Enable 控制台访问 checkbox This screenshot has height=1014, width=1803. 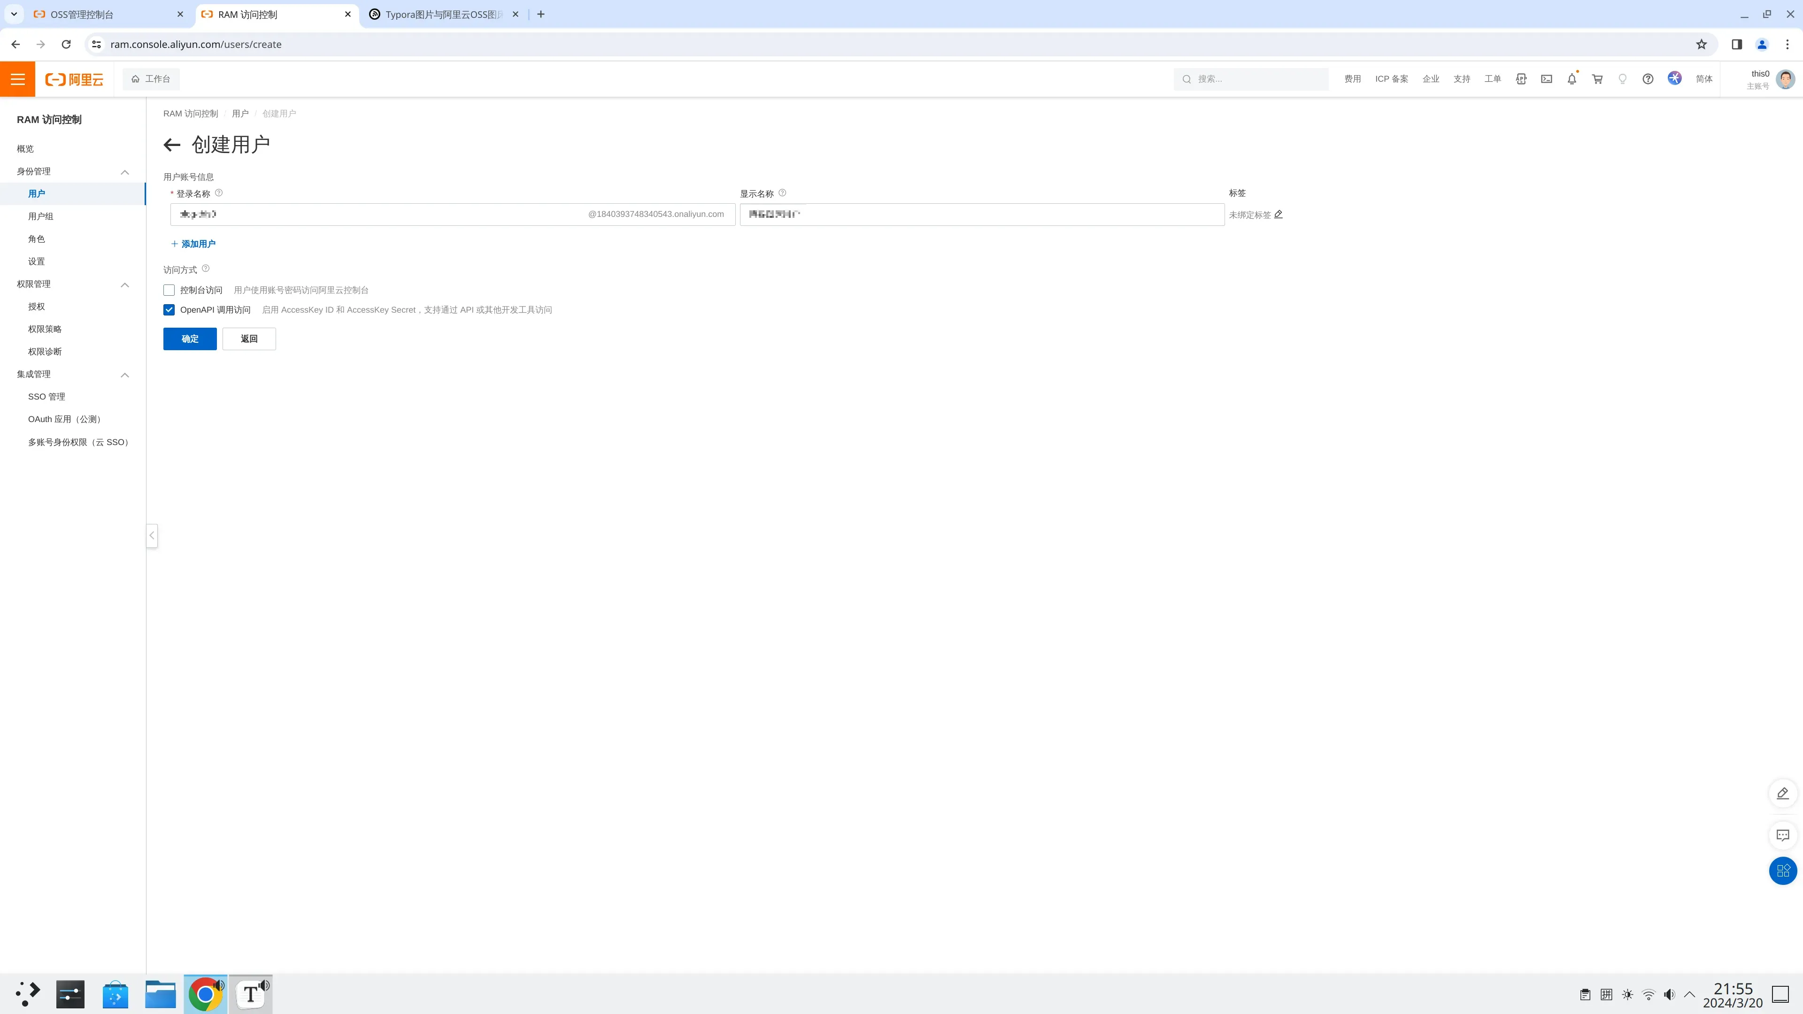(169, 290)
